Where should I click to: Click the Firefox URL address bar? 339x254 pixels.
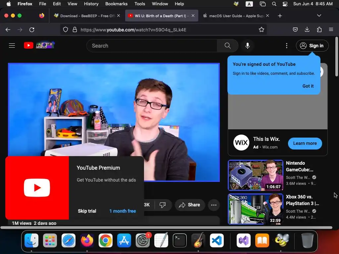(164, 29)
